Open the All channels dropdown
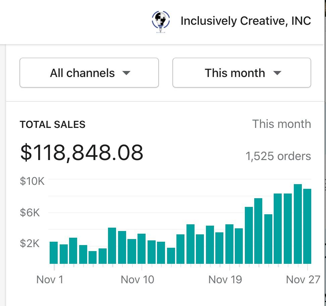Screen dimensions: 326x306 pyautogui.click(x=89, y=73)
